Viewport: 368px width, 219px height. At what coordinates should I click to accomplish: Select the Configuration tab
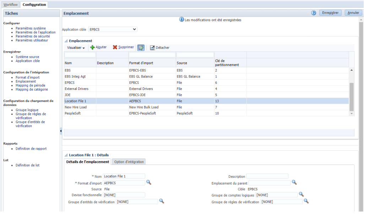coord(34,5)
